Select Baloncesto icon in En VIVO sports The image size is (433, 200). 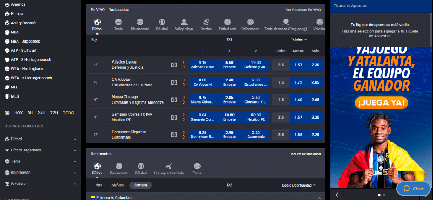(x=140, y=22)
